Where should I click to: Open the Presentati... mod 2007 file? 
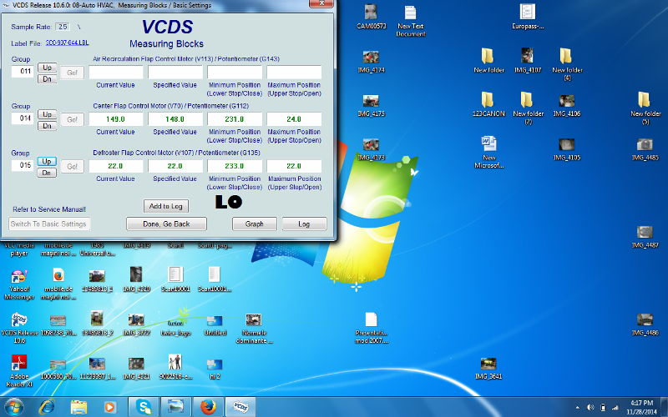coord(371,328)
